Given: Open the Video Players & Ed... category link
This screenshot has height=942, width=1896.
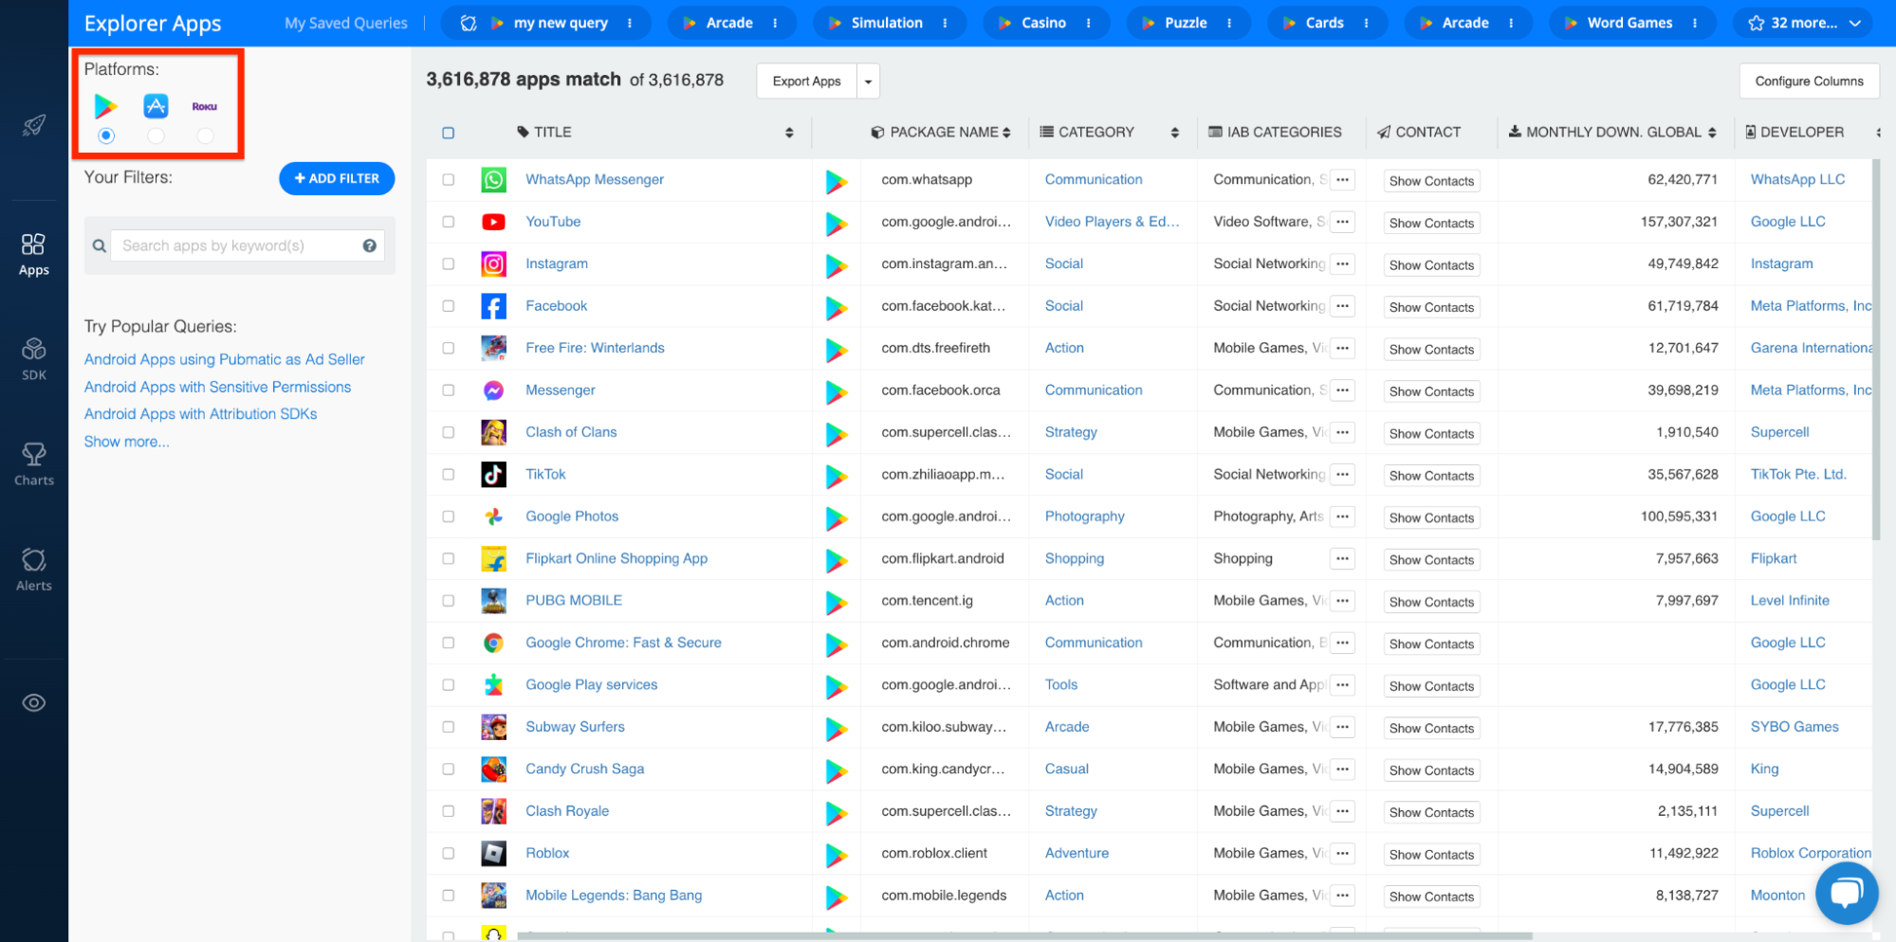Looking at the screenshot, I should [1112, 222].
